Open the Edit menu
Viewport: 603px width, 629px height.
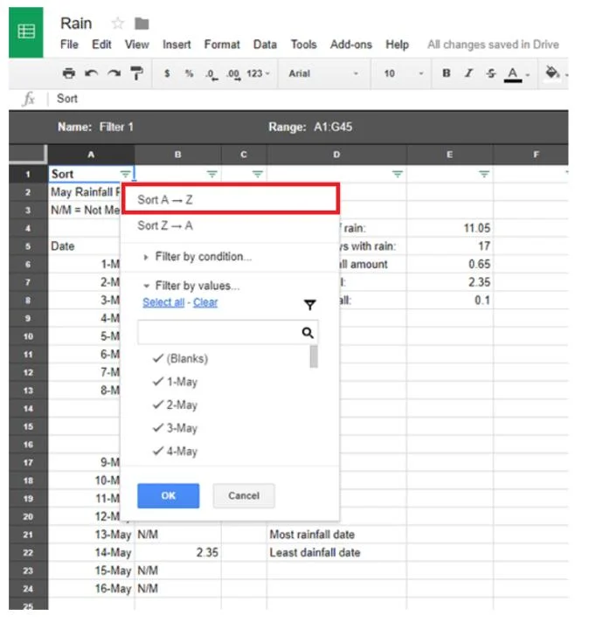point(101,45)
